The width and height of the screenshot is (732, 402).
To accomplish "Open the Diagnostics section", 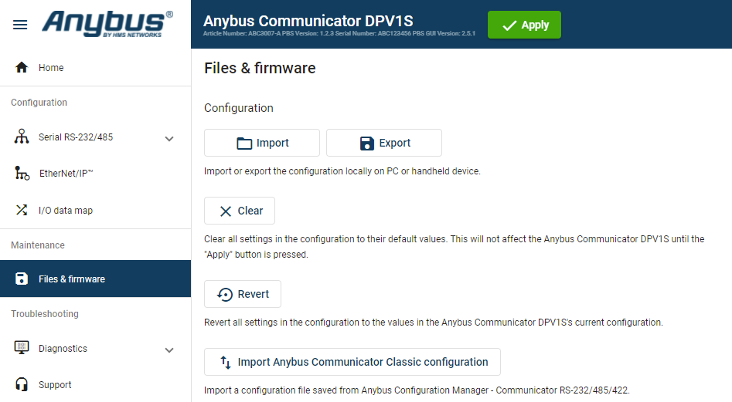I will (95, 349).
